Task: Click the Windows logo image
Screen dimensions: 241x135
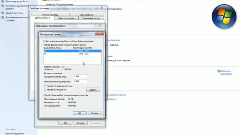Action: (x=224, y=16)
